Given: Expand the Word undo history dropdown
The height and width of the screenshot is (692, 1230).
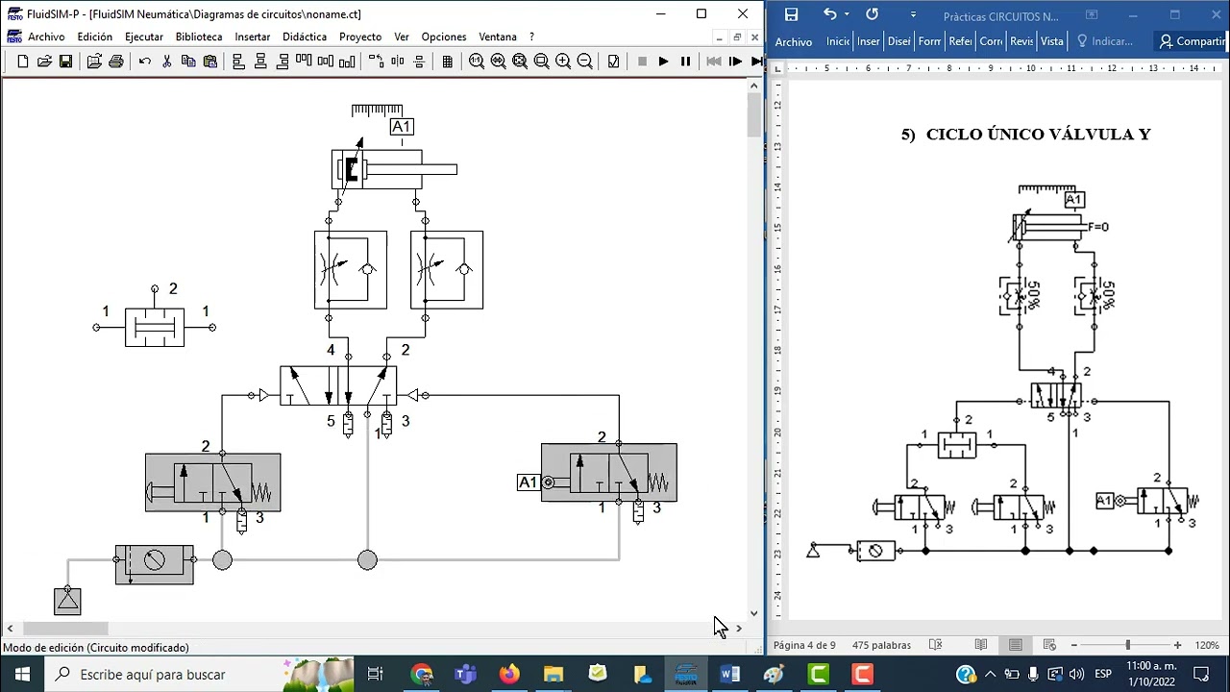Looking at the screenshot, I should coord(847,14).
